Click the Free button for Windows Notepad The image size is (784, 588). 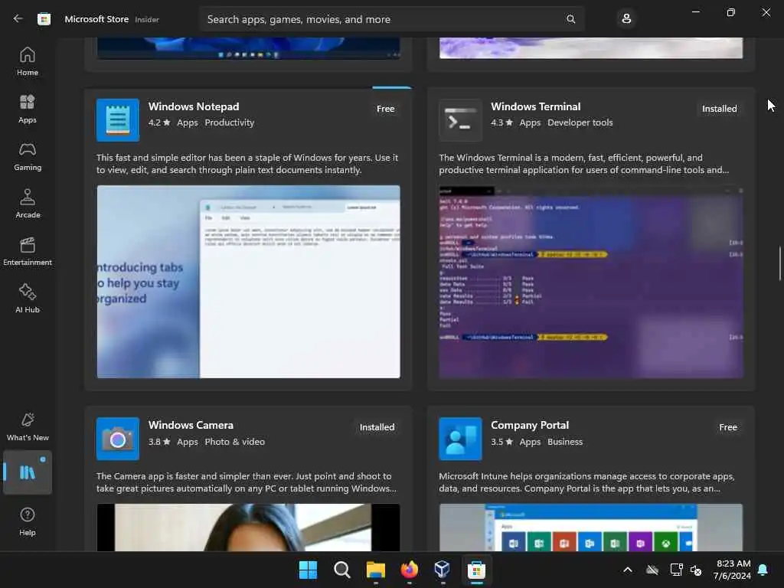386,109
